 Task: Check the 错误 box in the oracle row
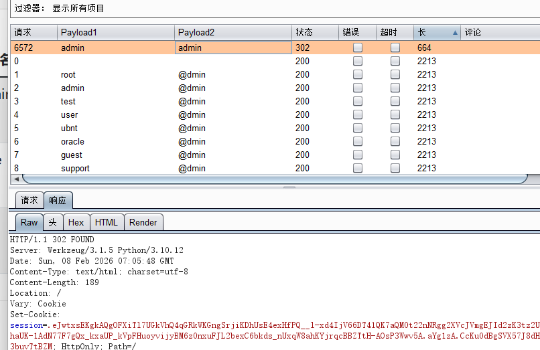[358, 141]
